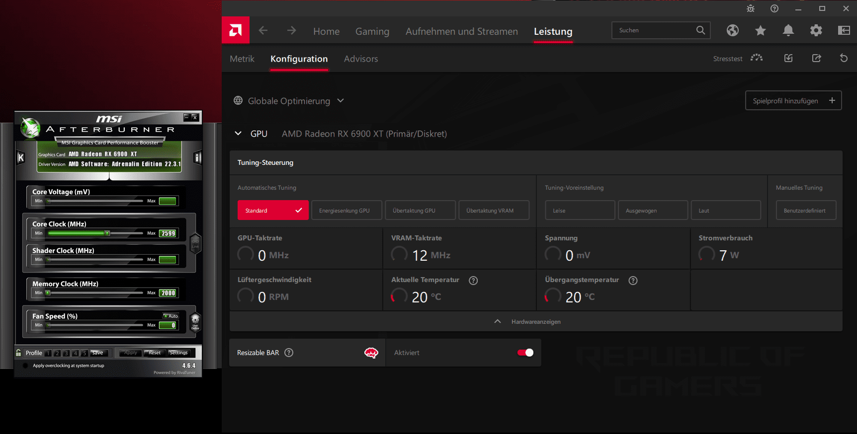Click Reset in MSI Afterburner
This screenshot has height=434, width=857.
point(154,353)
